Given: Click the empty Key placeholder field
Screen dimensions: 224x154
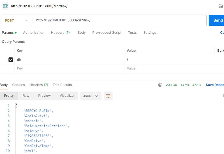Looking at the screenshot, I should click(x=69, y=69).
